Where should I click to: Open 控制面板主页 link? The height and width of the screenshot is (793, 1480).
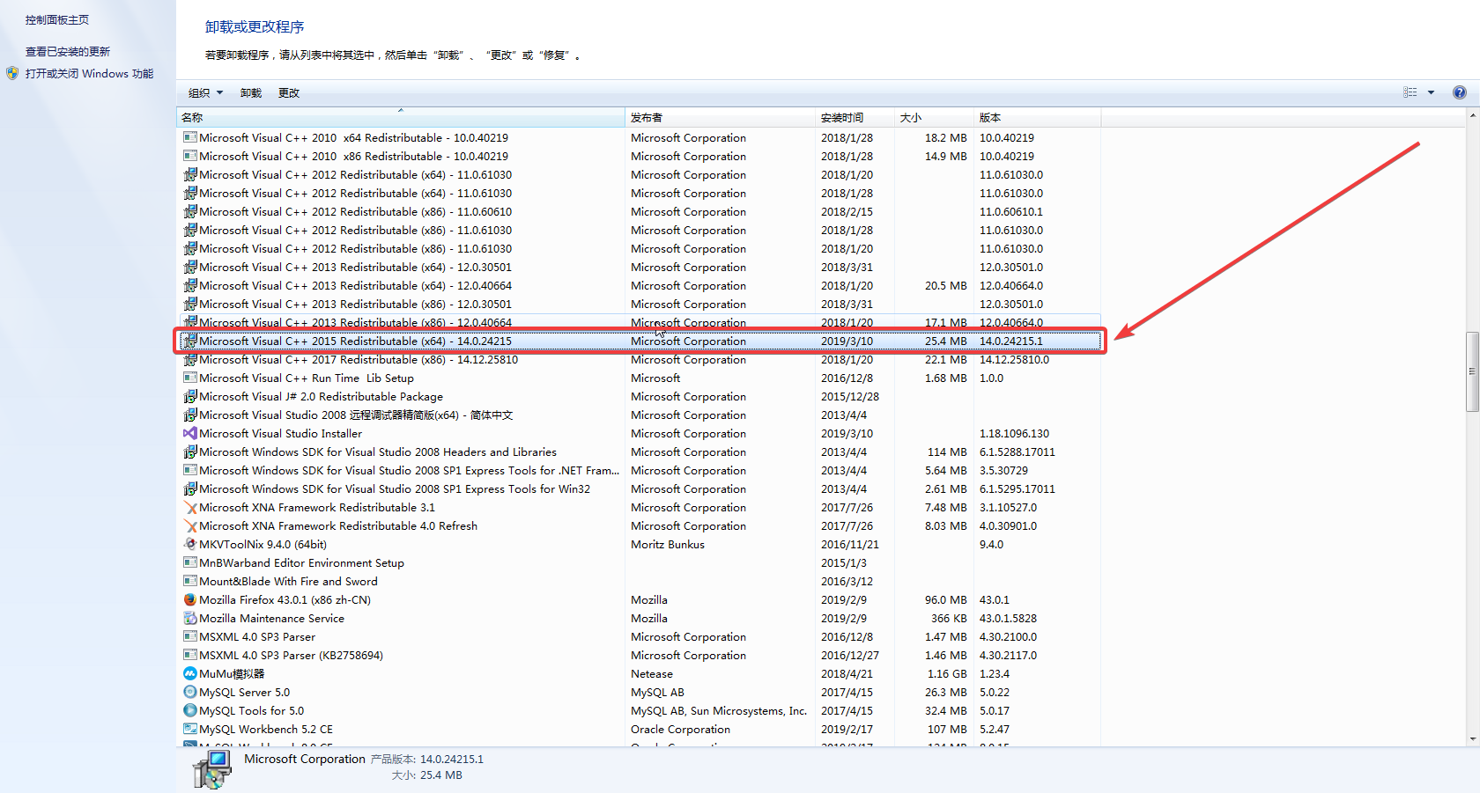tap(57, 19)
